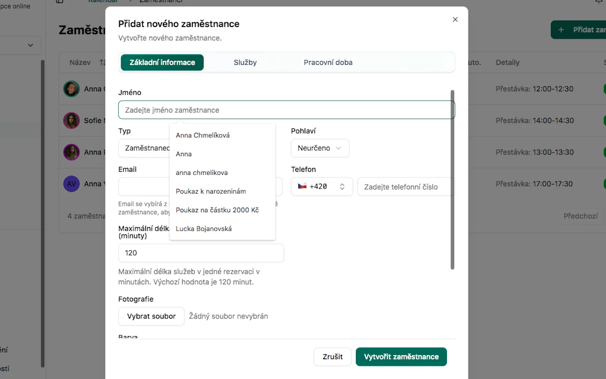Click the sort arrows next to Název

tap(102, 62)
